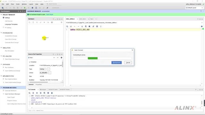Collapse the IMPLEMENTATION section

1,76
